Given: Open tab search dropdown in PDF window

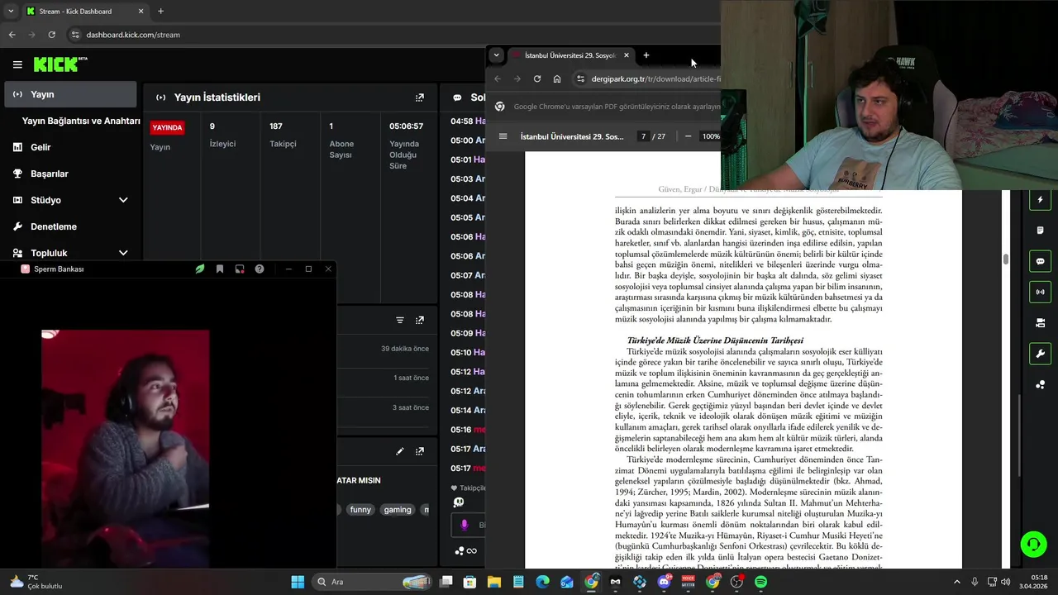Looking at the screenshot, I should tap(496, 55).
